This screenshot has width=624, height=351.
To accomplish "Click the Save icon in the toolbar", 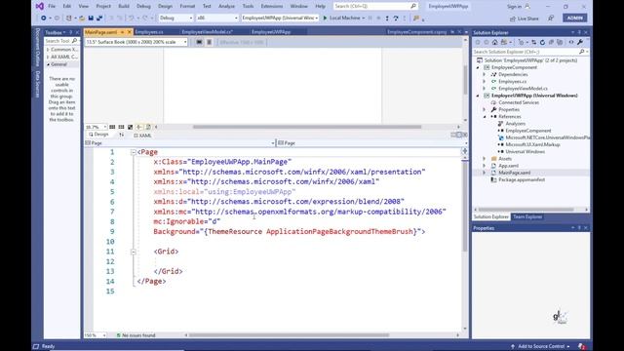I will pyautogui.click(x=91, y=19).
